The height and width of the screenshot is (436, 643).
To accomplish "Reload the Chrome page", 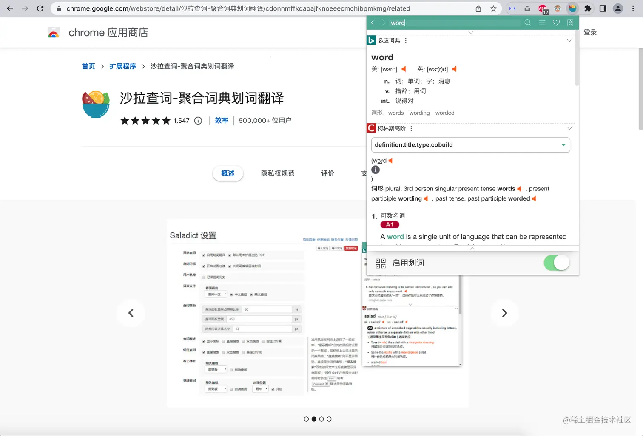I will tap(40, 8).
